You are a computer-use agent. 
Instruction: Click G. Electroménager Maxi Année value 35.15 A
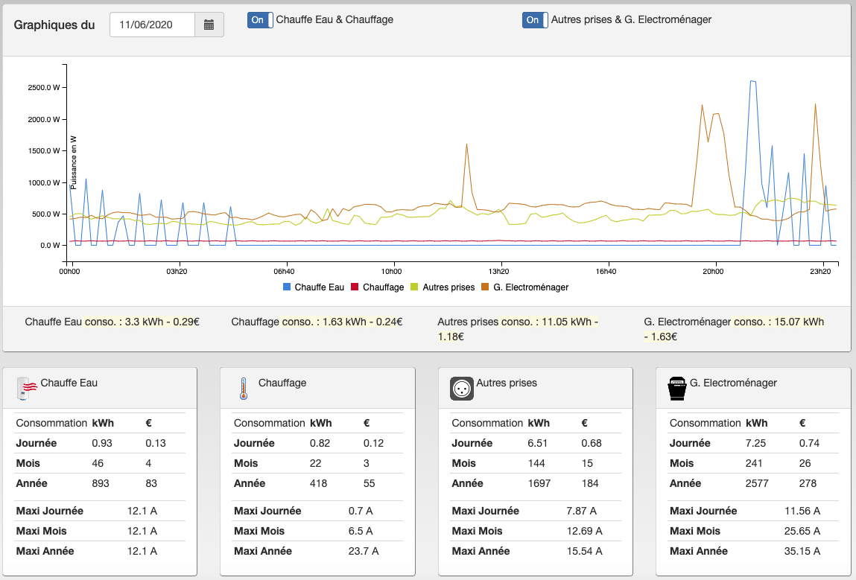(x=802, y=551)
